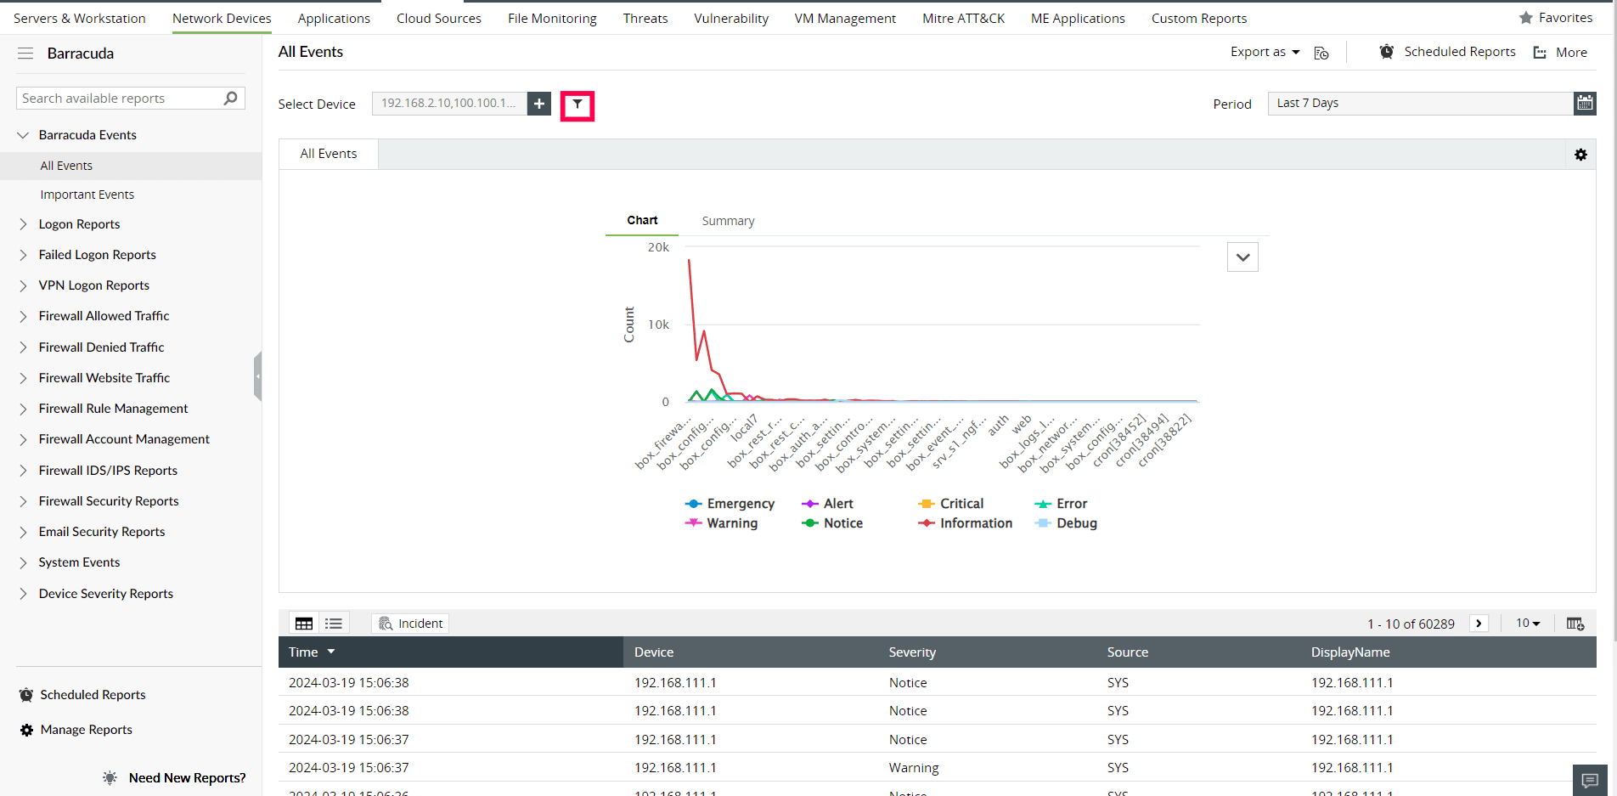The image size is (1617, 796).
Task: Switch to grid view of the events table
Action: (x=303, y=623)
